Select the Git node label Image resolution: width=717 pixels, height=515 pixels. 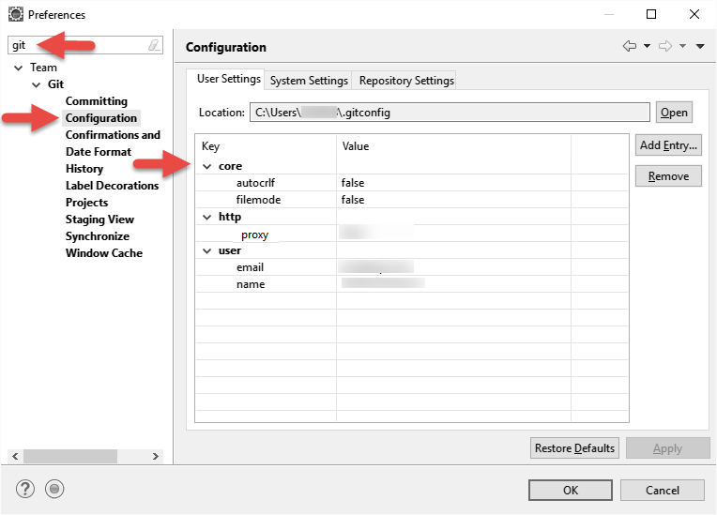pos(55,84)
